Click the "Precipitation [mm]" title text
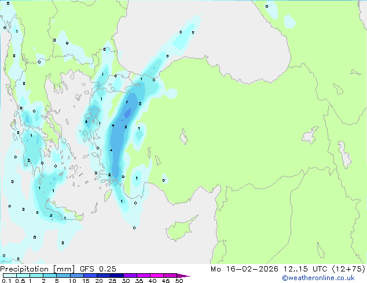This screenshot has width=367, height=283. [x=38, y=269]
